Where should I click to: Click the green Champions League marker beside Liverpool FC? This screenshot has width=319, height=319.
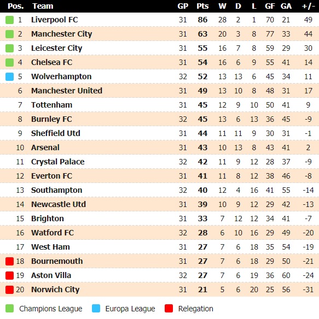(x=9, y=20)
